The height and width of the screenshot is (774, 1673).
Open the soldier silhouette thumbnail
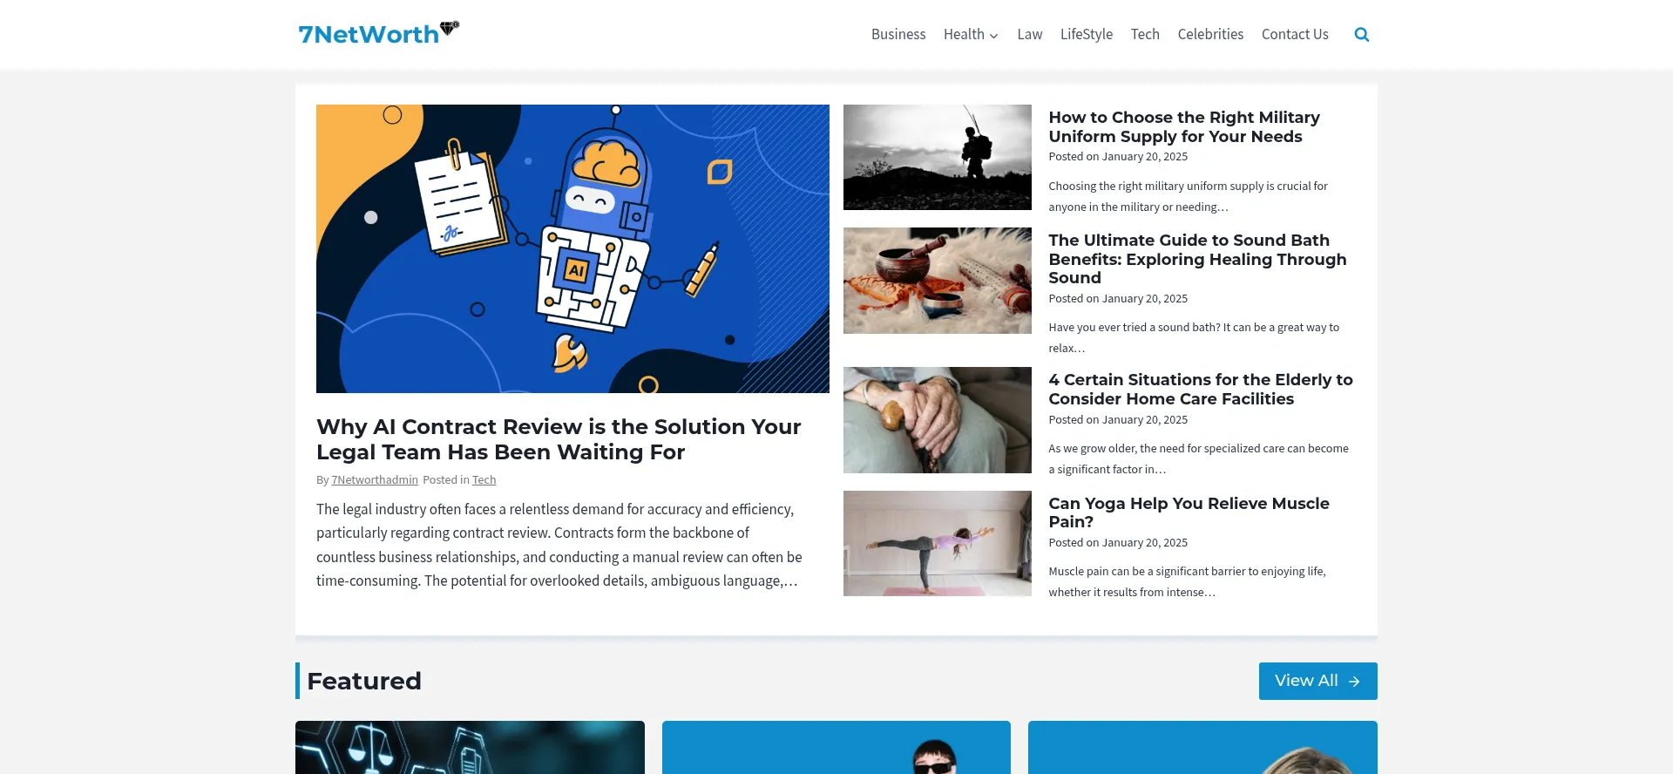point(938,157)
